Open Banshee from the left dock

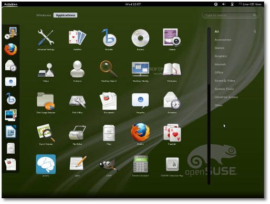click(11, 99)
